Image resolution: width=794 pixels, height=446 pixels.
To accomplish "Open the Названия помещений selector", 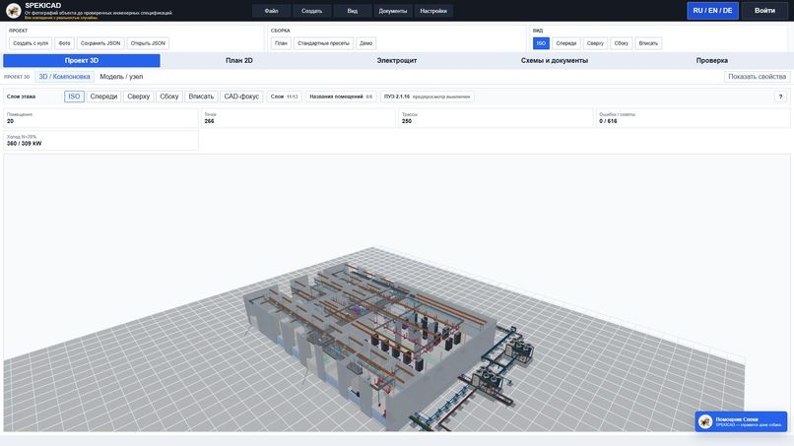I will click(x=341, y=96).
